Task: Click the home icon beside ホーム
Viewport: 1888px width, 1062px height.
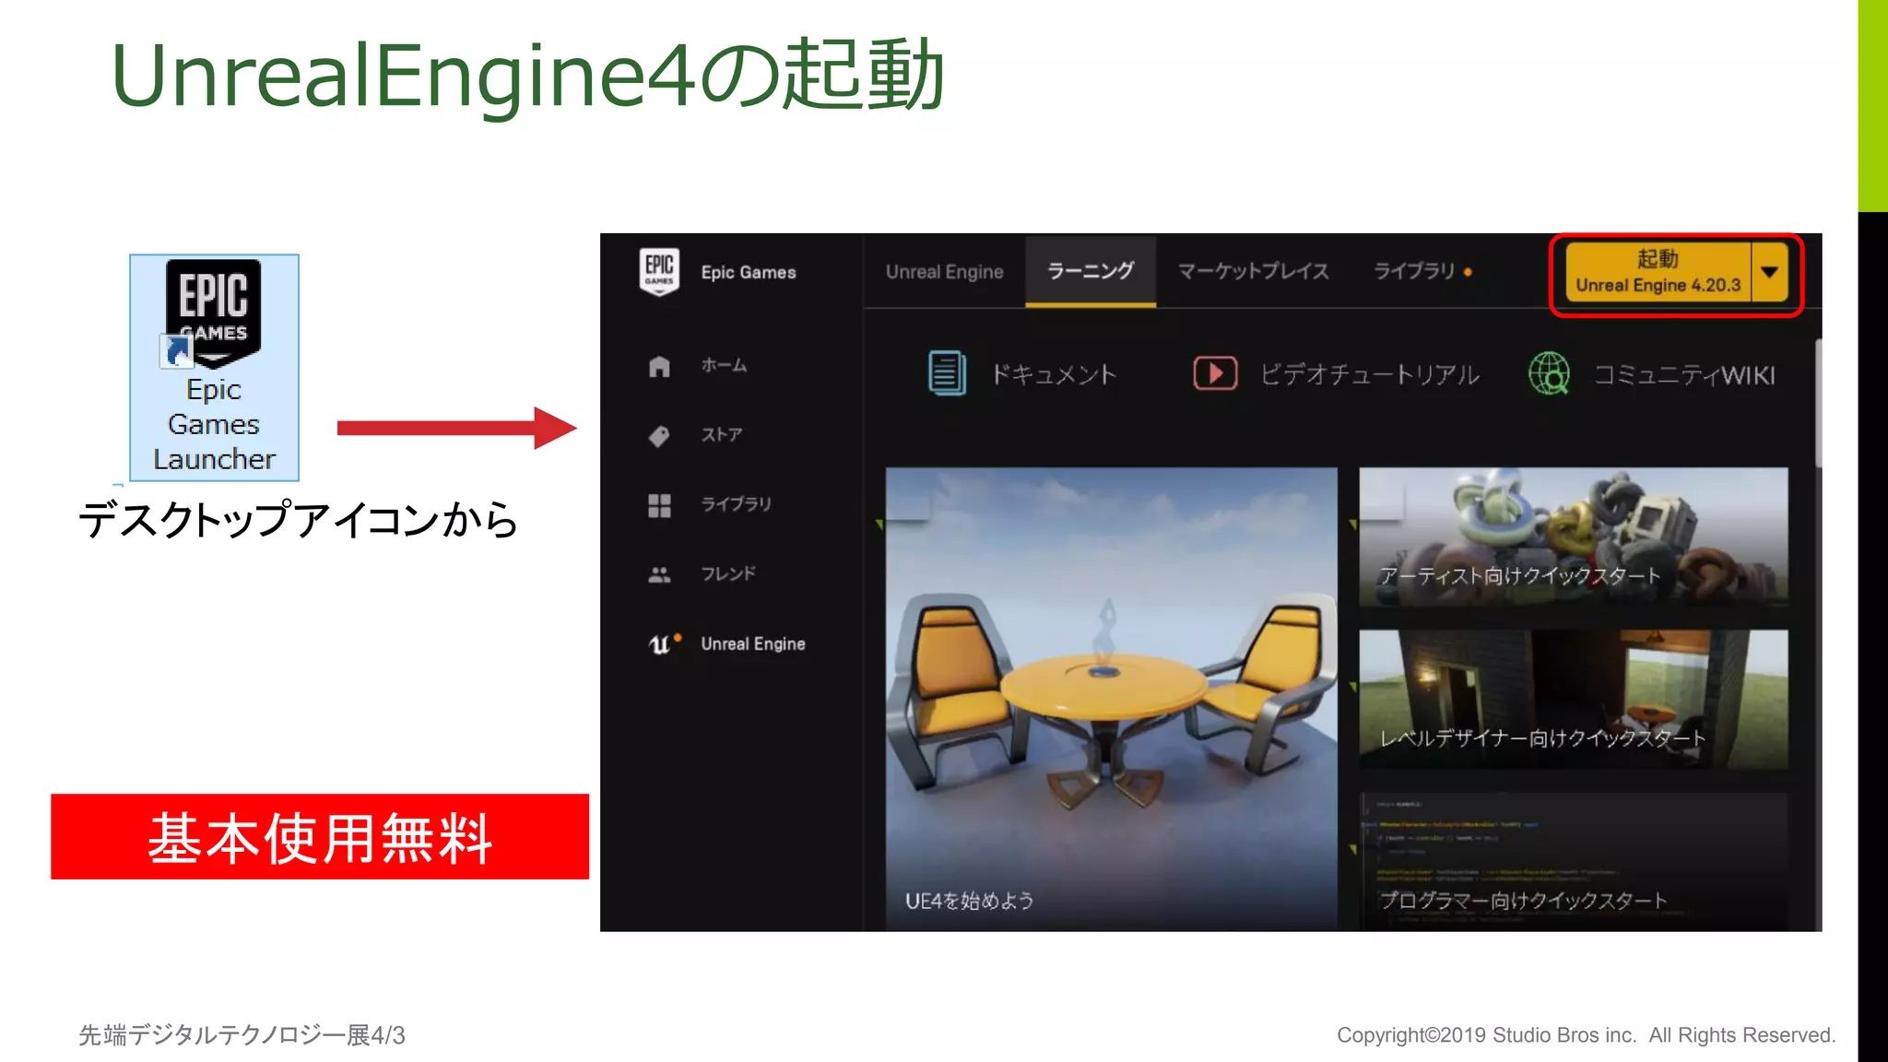Action: (659, 366)
